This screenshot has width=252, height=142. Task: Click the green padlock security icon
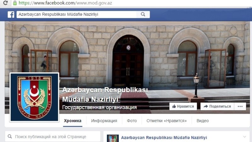point(15,3)
